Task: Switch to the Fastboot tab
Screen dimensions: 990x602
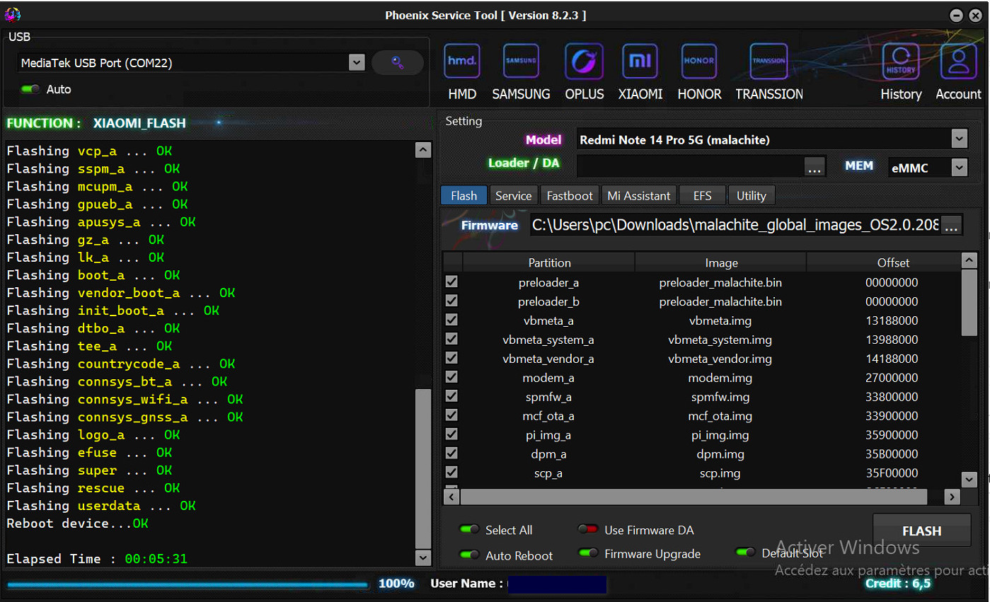Action: point(570,195)
